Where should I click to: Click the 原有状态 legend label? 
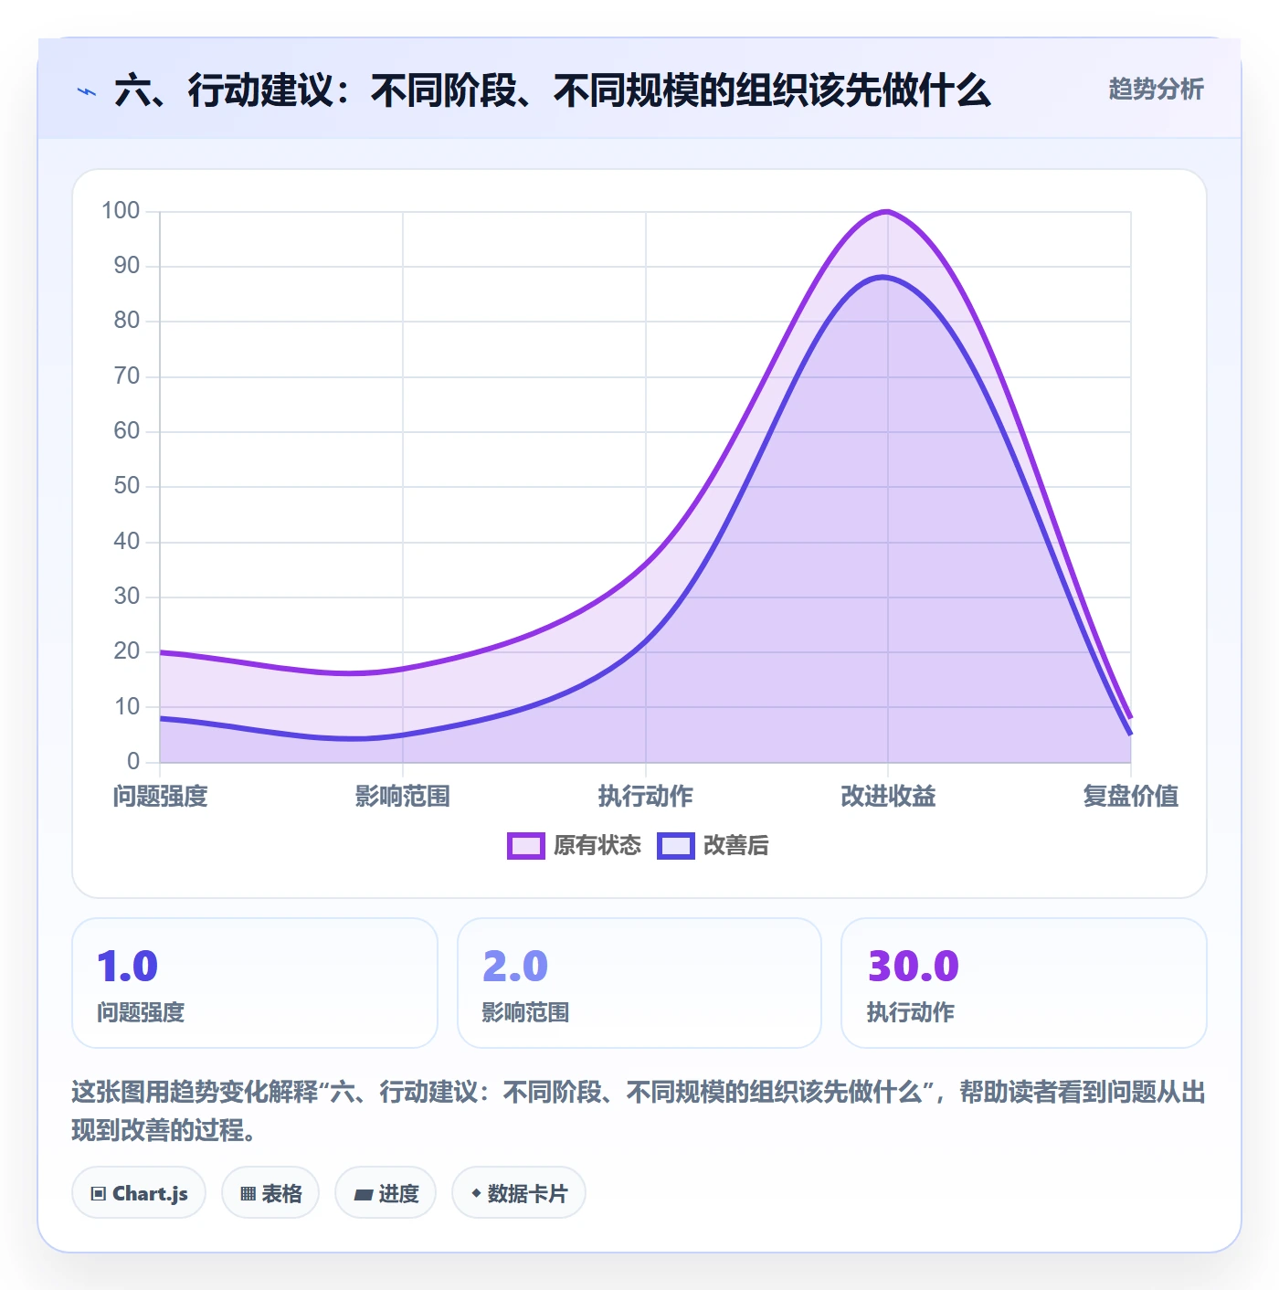[597, 846]
